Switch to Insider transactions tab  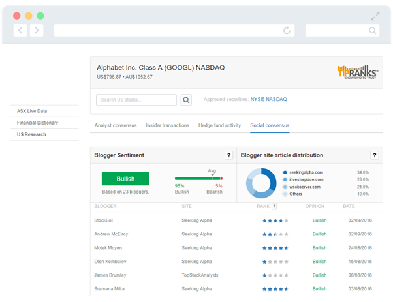coord(167,125)
